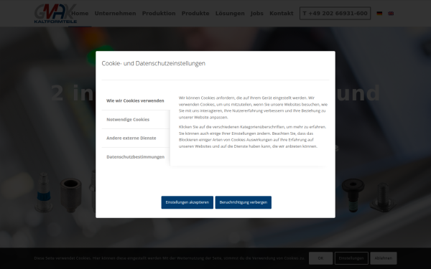The height and width of the screenshot is (269, 431).
Task: Click the Einstellungen akzeptieren button
Action: 187,202
